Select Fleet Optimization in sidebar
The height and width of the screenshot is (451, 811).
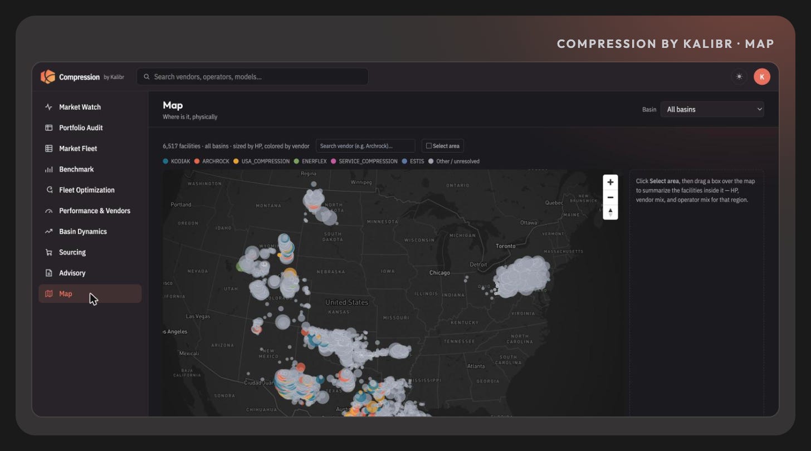point(90,190)
